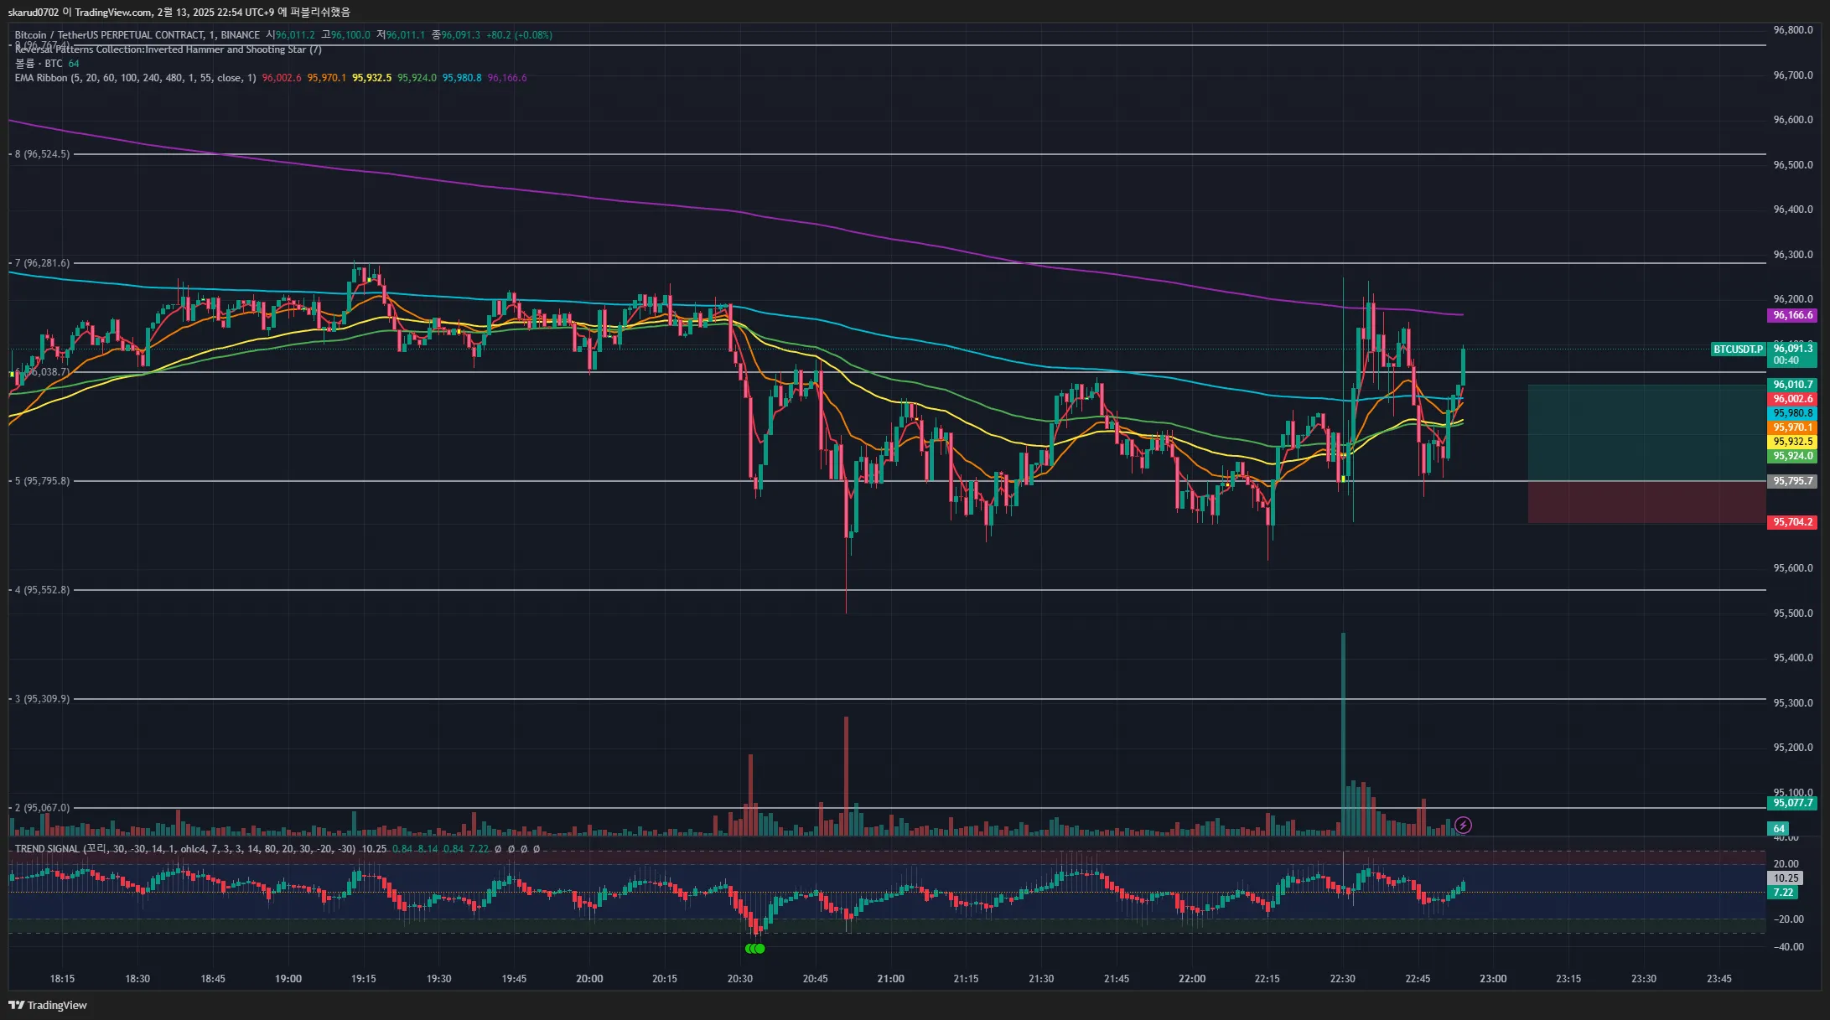Click the TradingView logo at bottom left
This screenshot has height=1020, width=1830.
pos(48,1005)
